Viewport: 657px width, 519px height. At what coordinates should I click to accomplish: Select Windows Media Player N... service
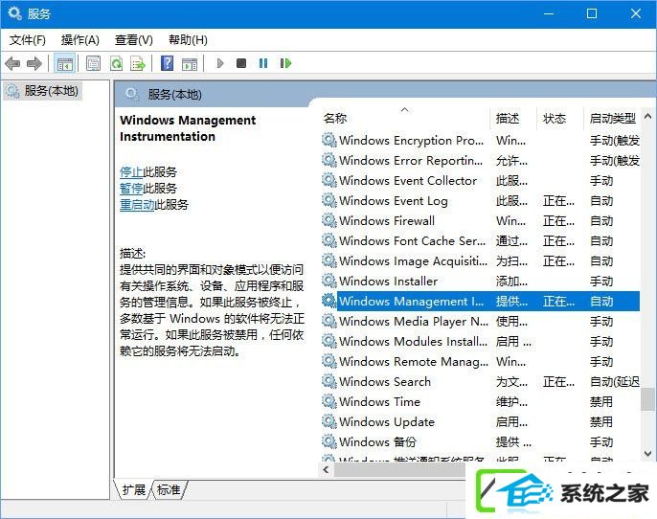point(480,321)
